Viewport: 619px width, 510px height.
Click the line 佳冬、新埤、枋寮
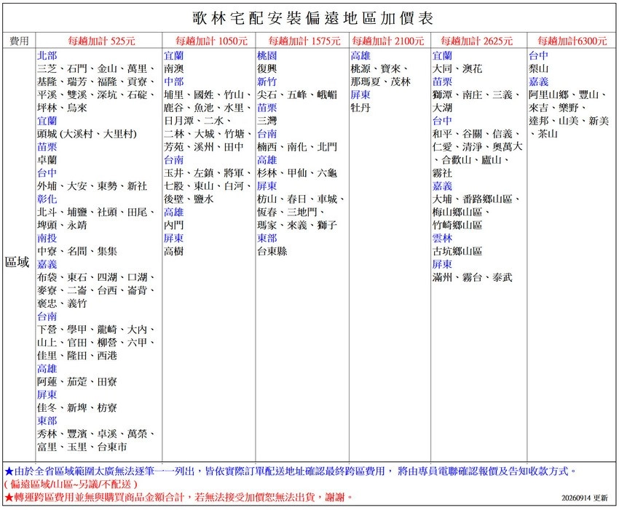pos(77,407)
